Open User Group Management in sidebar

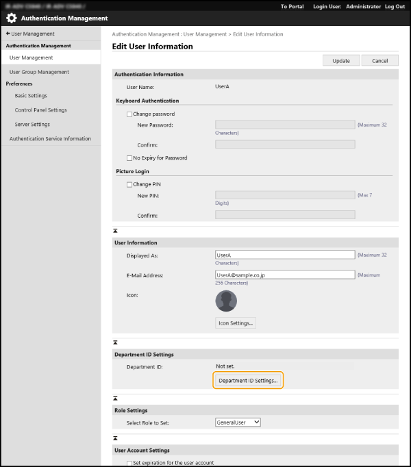(x=39, y=72)
